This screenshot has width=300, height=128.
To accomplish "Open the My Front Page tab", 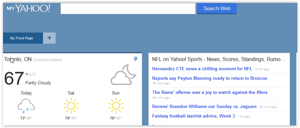I will [x=23, y=38].
